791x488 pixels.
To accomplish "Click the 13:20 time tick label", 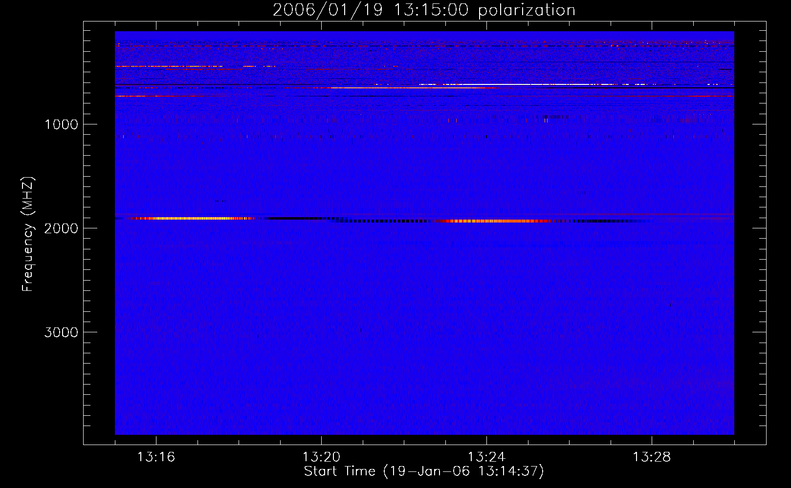I will click(x=321, y=457).
